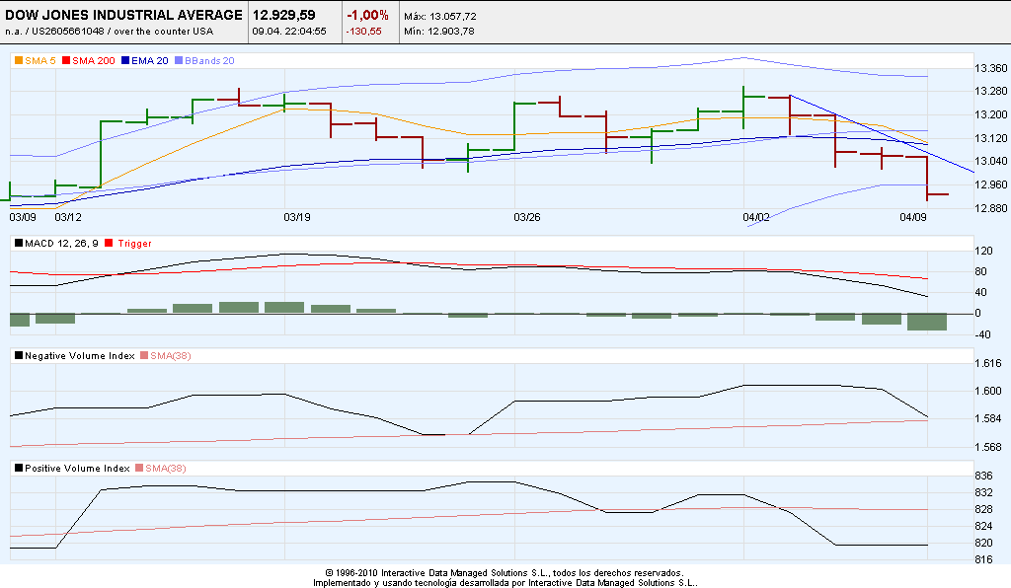The width and height of the screenshot is (1011, 588).
Task: Click the DOW JONES INDUSTRIAL AVERAGE title
Action: pyautogui.click(x=123, y=15)
